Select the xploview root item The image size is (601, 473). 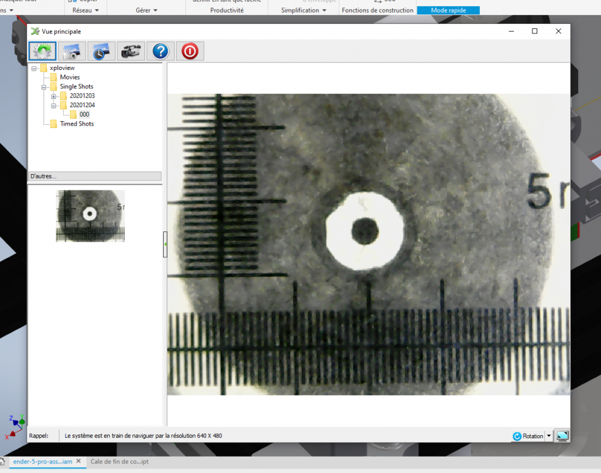pos(62,68)
